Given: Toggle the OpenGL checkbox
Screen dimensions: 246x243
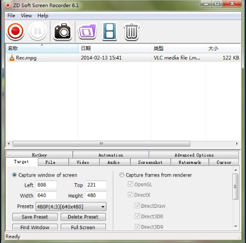Looking at the screenshot, I should tap(130, 184).
